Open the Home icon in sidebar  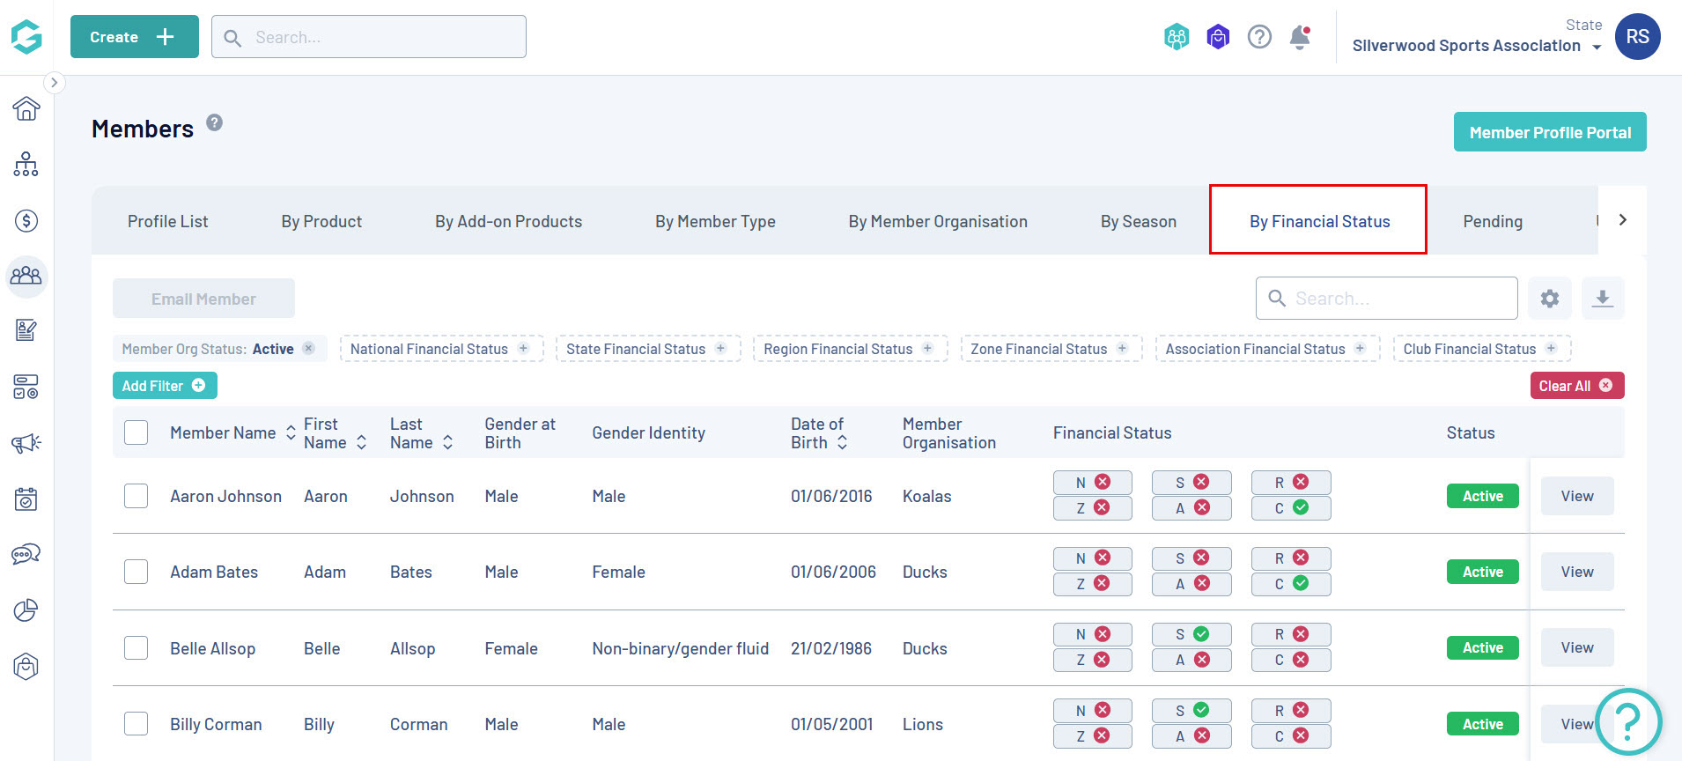point(26,108)
